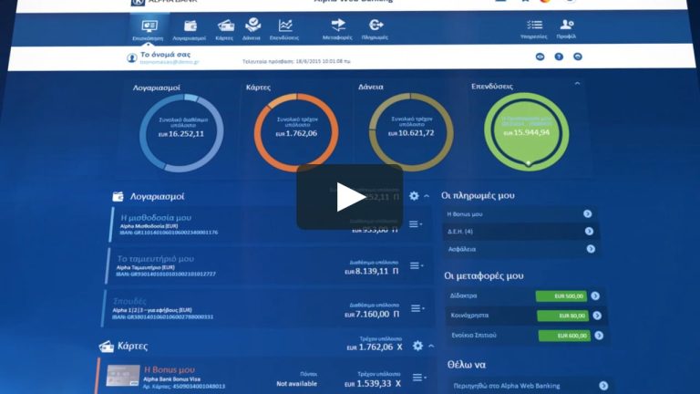Image resolution: width=700 pixels, height=394 pixels.
Task: Click the Ασφάλεια payment row label
Action: 462,249
